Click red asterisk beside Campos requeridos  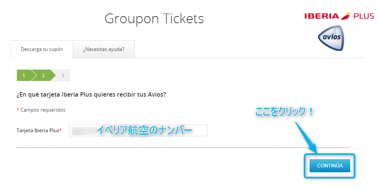[18, 110]
